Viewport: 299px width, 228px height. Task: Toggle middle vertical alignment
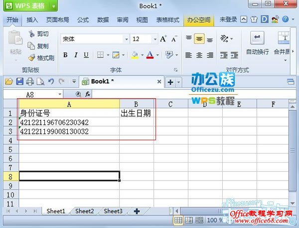click(x=199, y=39)
